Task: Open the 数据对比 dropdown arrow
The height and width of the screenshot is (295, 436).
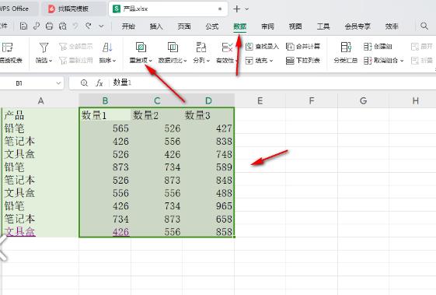Action: point(185,61)
